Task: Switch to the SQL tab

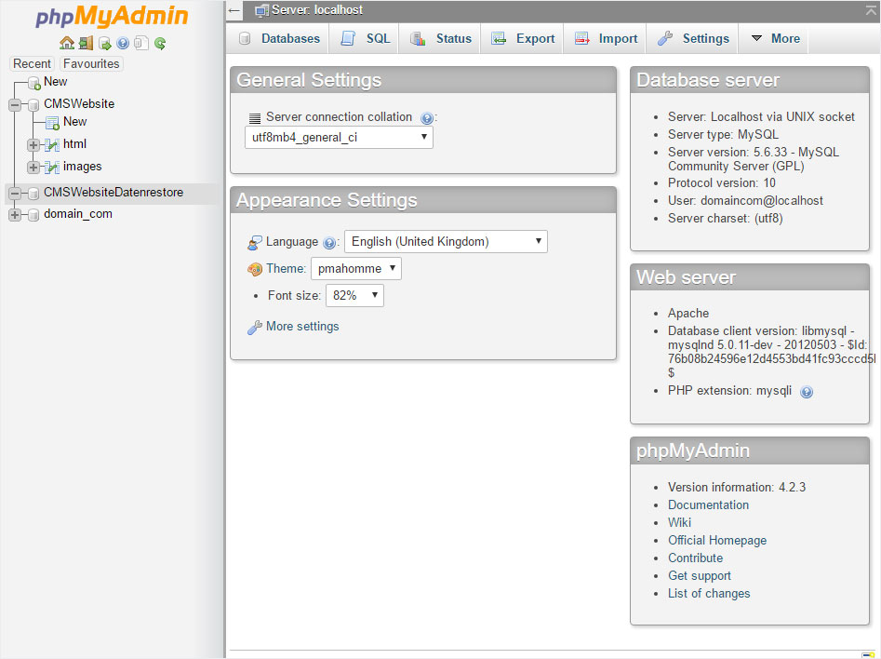Action: 364,39
